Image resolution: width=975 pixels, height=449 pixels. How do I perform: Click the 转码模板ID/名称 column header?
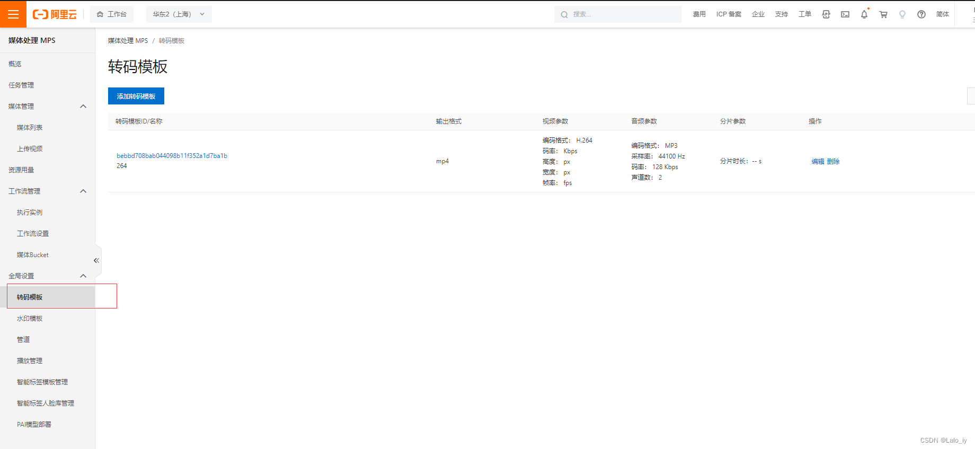(139, 121)
